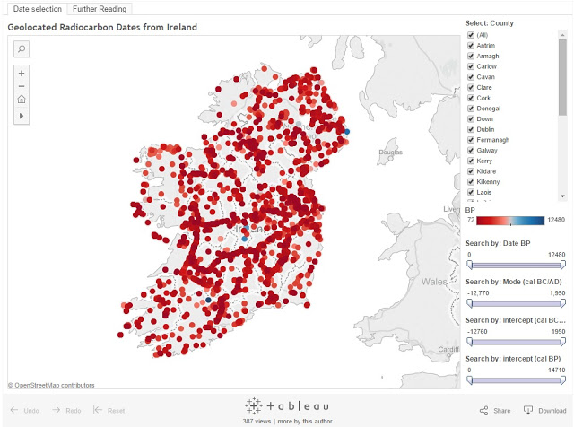Screen dimensions: 574x427
Task: Toggle the (All) counties checkbox
Action: click(471, 35)
